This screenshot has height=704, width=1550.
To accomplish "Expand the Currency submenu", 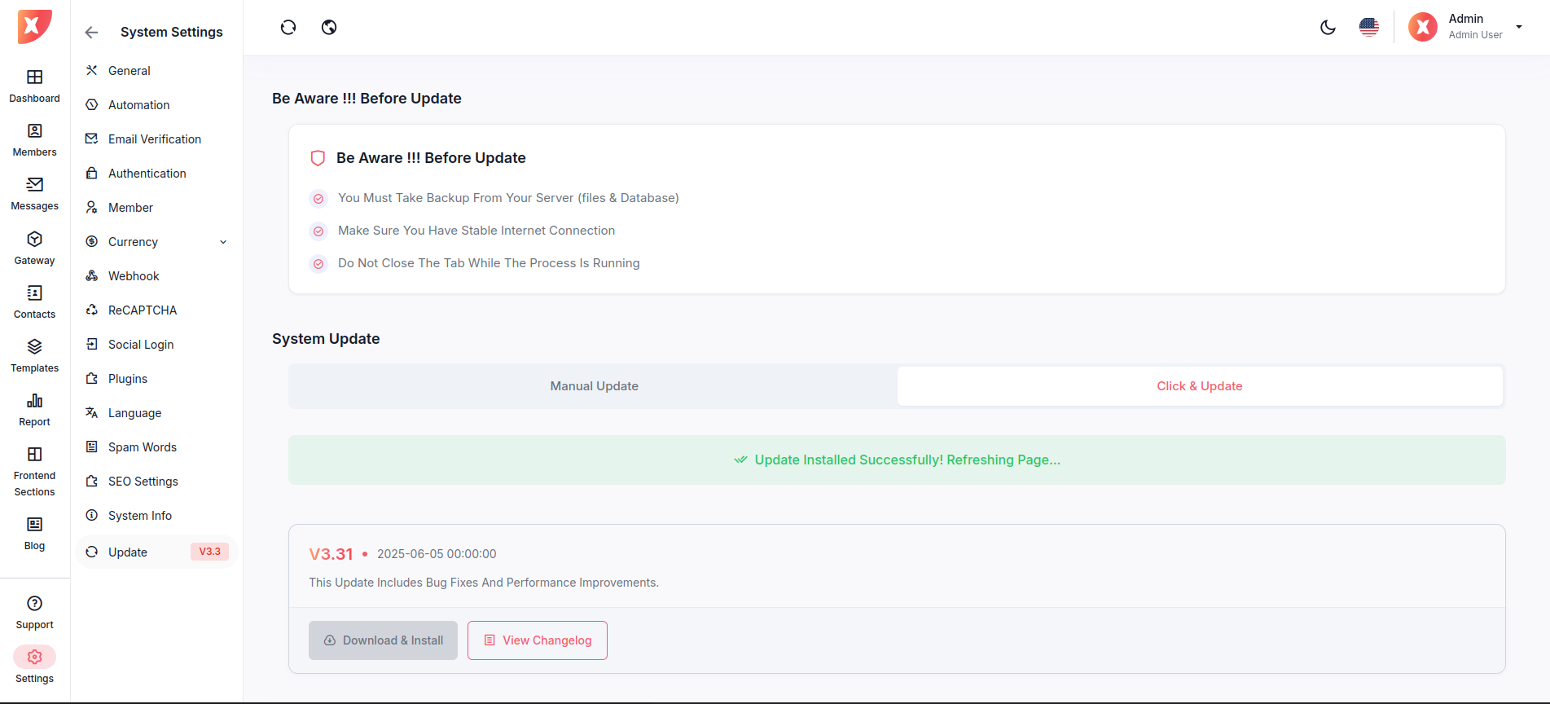I will pyautogui.click(x=223, y=242).
